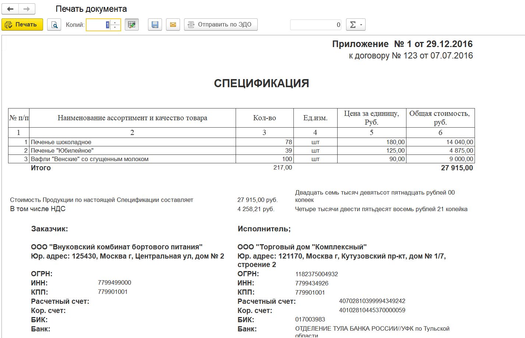Click Отправить по ЭДО button
Image resolution: width=525 pixels, height=338 pixels.
pos(221,25)
